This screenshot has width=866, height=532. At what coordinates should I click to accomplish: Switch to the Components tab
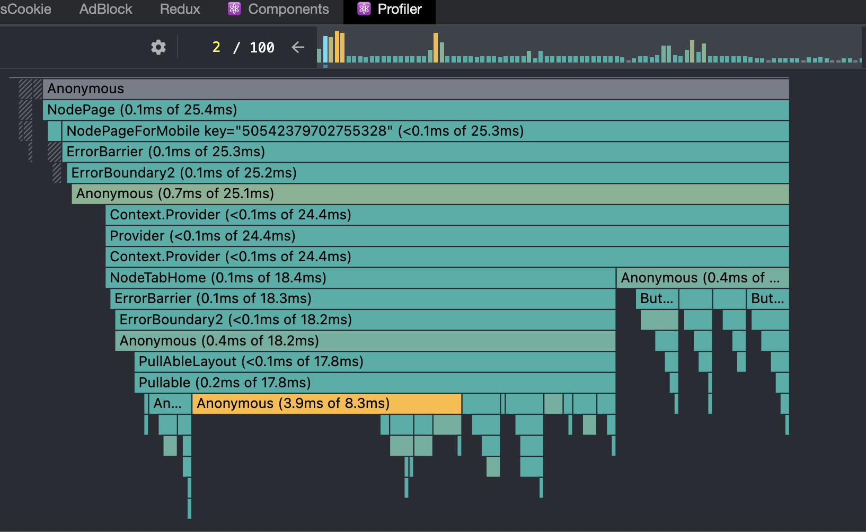(278, 9)
